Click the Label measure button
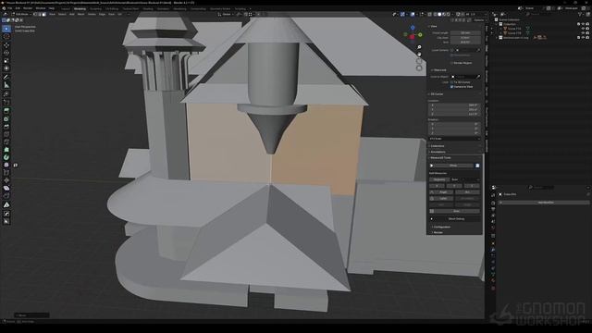 click(442, 199)
